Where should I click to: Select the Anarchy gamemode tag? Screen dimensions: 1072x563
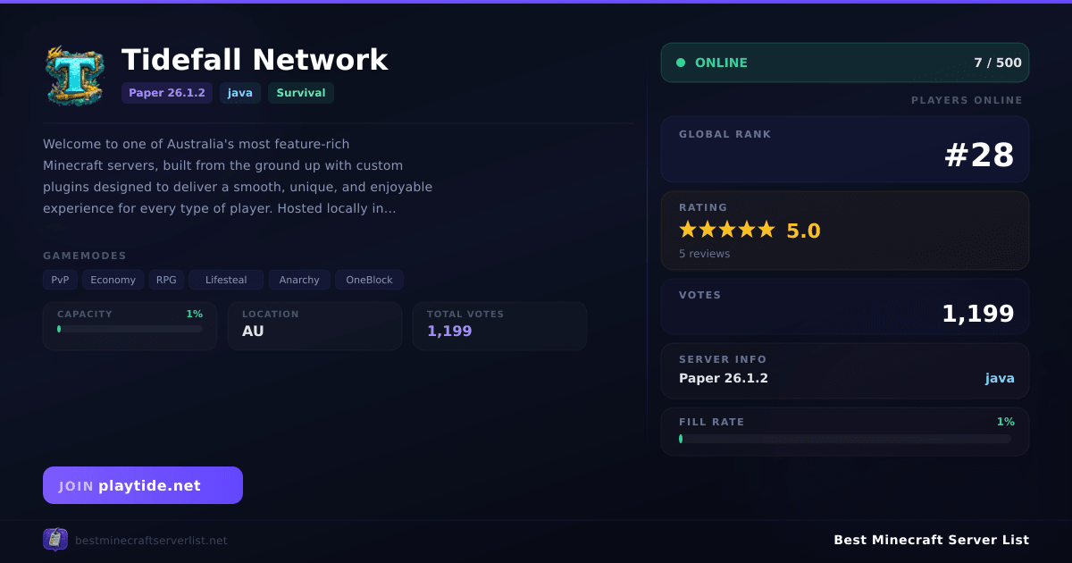tap(299, 280)
